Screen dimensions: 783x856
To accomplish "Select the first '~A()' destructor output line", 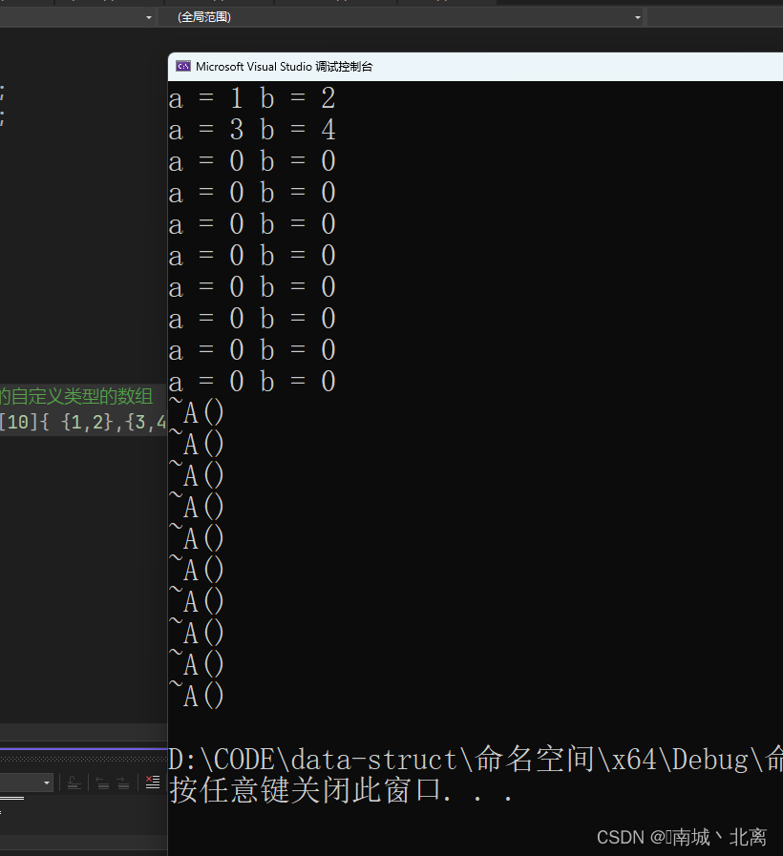I will 196,412.
